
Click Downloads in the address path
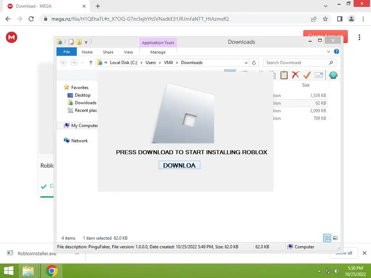pyautogui.click(x=192, y=63)
